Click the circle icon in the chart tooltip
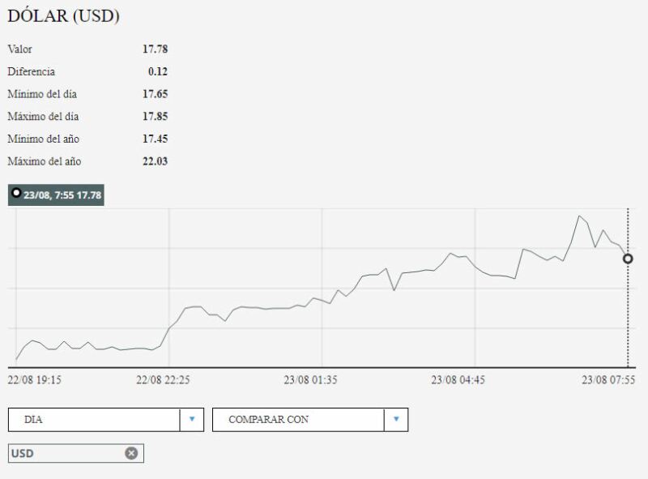 coord(16,194)
